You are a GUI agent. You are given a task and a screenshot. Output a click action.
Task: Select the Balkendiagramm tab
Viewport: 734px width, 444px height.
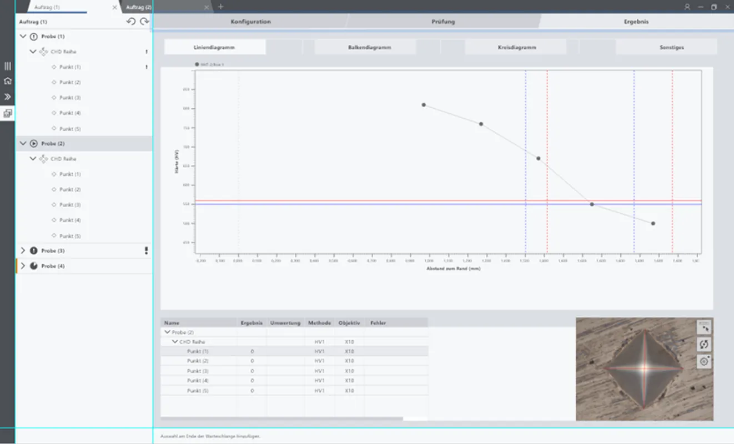(x=365, y=47)
